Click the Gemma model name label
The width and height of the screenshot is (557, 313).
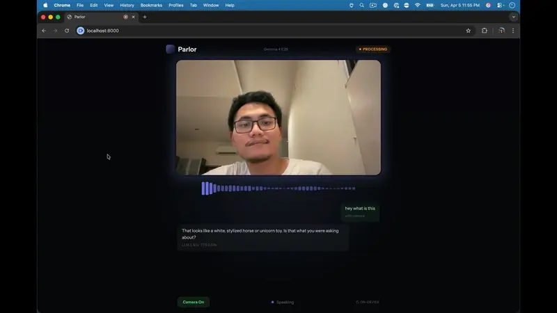point(276,49)
